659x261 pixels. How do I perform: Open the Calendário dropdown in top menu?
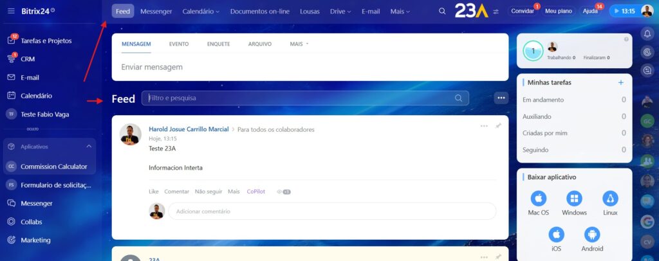(x=200, y=12)
